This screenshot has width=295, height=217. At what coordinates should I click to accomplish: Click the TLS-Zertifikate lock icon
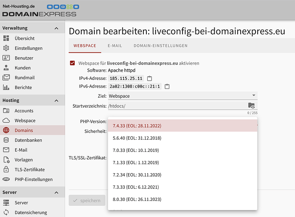(x=6, y=169)
